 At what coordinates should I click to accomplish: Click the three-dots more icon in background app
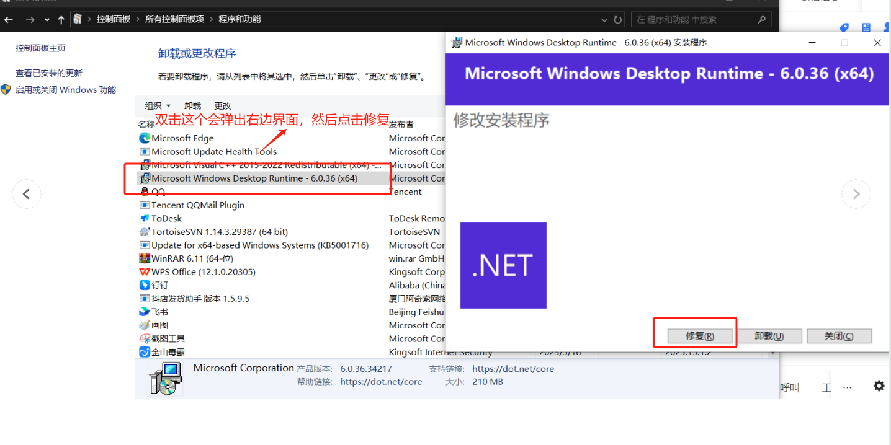click(x=848, y=387)
